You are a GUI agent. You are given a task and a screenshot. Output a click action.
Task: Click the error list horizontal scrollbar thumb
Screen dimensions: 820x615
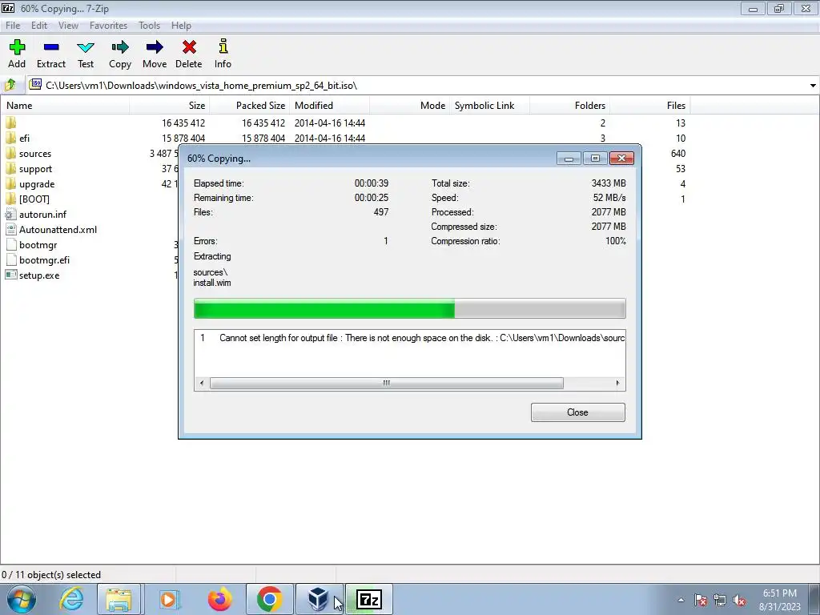(x=387, y=384)
